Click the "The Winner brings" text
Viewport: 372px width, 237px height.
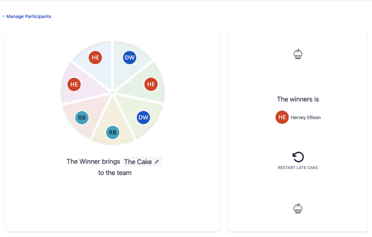(93, 162)
